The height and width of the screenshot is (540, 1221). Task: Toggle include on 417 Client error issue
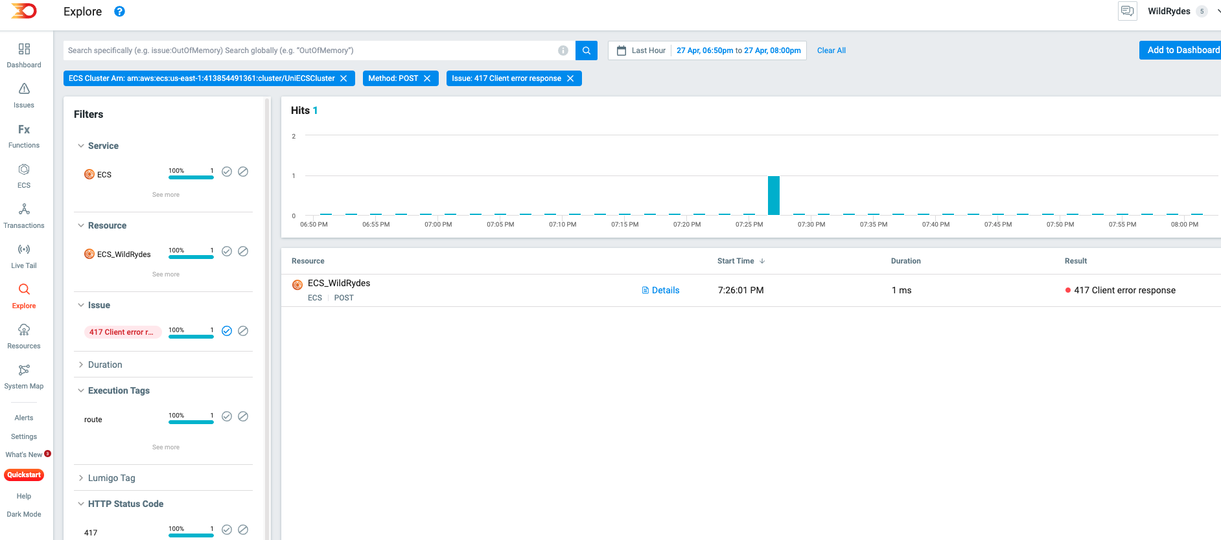tap(227, 331)
